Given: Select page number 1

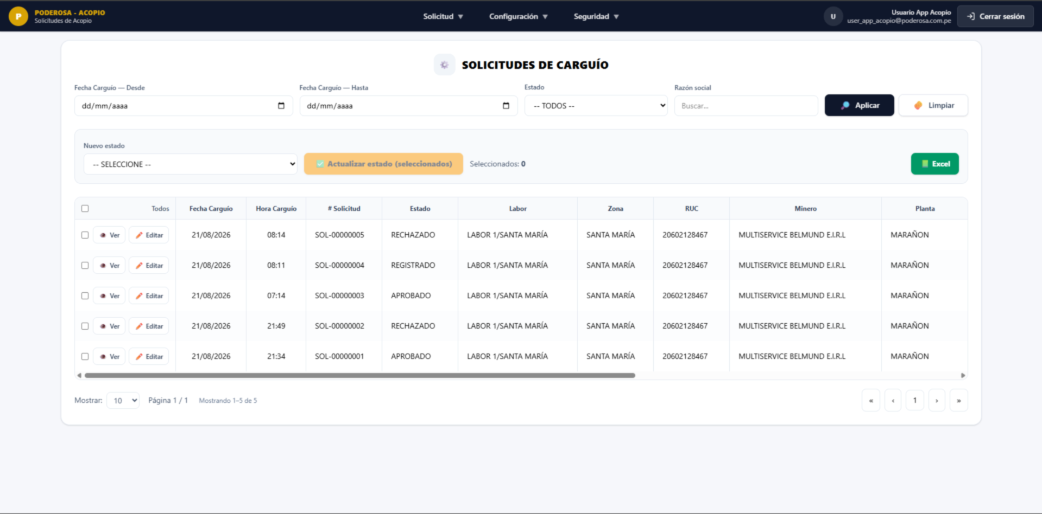Looking at the screenshot, I should pyautogui.click(x=915, y=400).
